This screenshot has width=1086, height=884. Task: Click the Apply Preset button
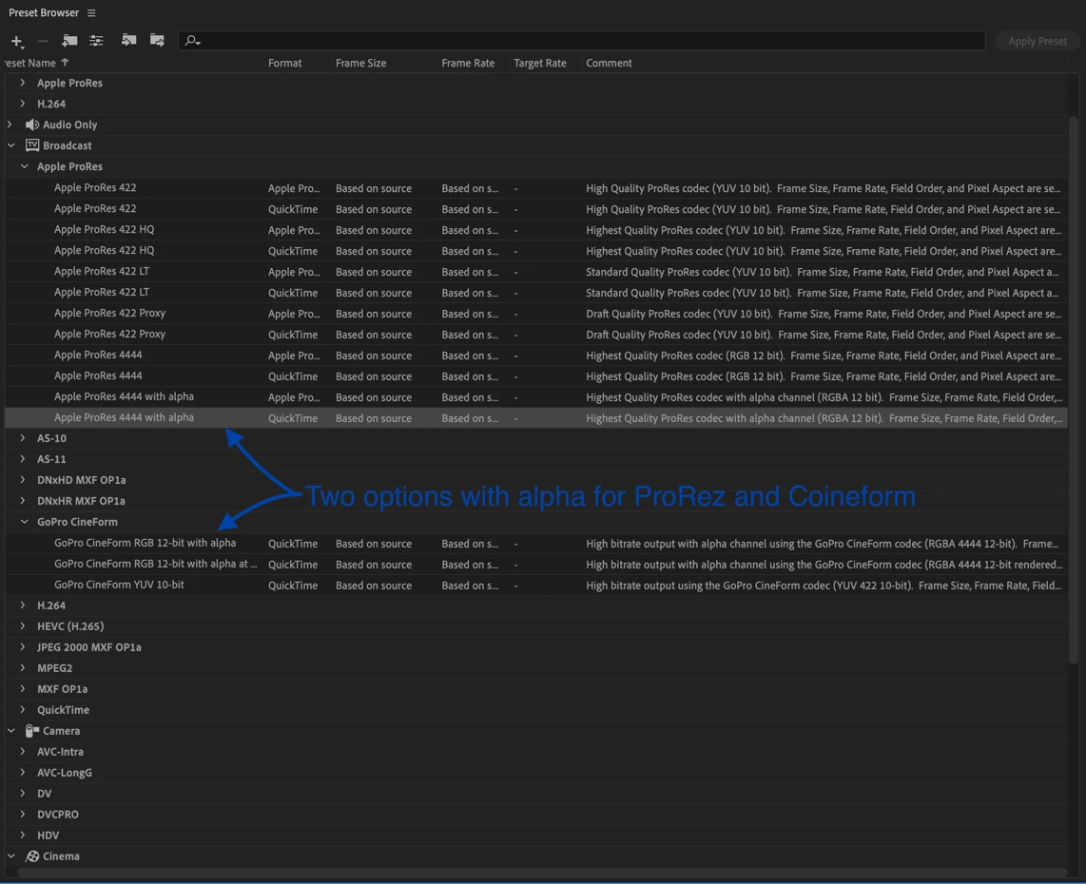tap(1037, 41)
